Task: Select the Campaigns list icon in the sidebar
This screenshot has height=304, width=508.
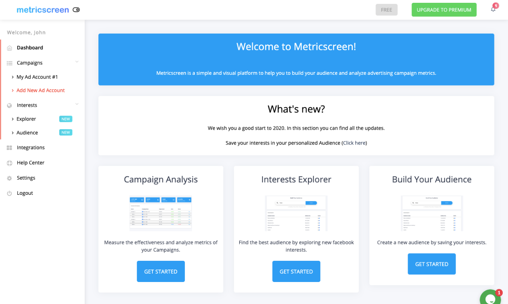Action: point(9,62)
